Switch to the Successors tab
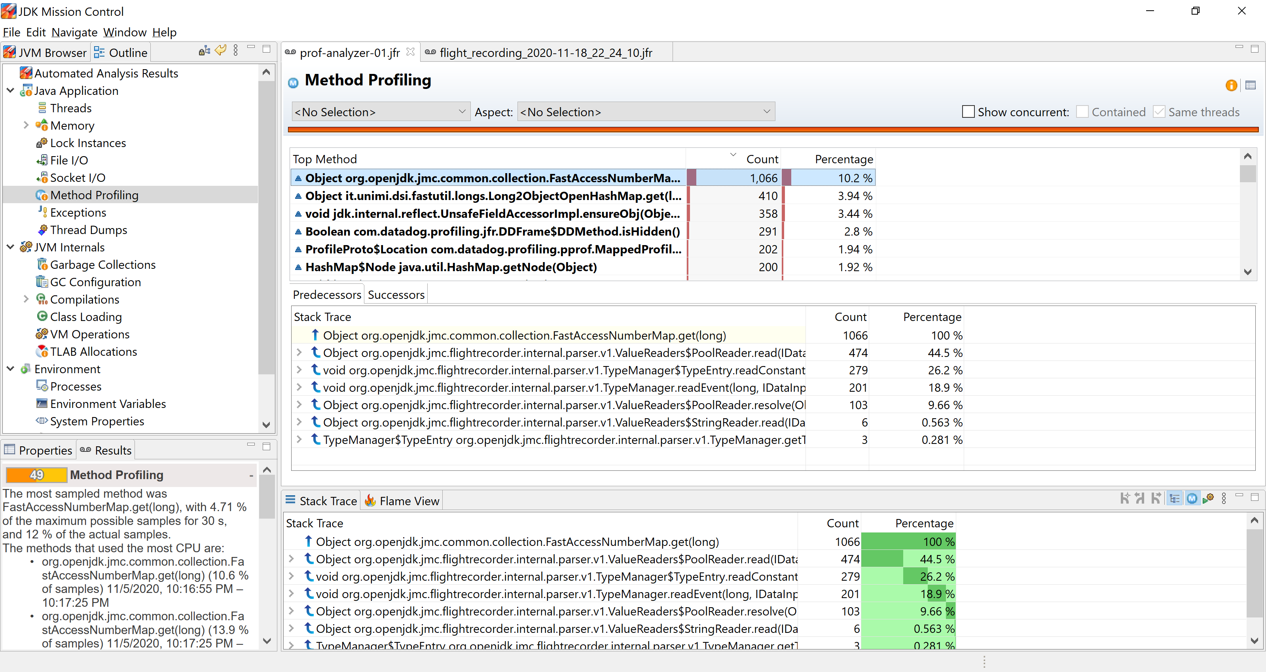The image size is (1266, 672). click(396, 295)
